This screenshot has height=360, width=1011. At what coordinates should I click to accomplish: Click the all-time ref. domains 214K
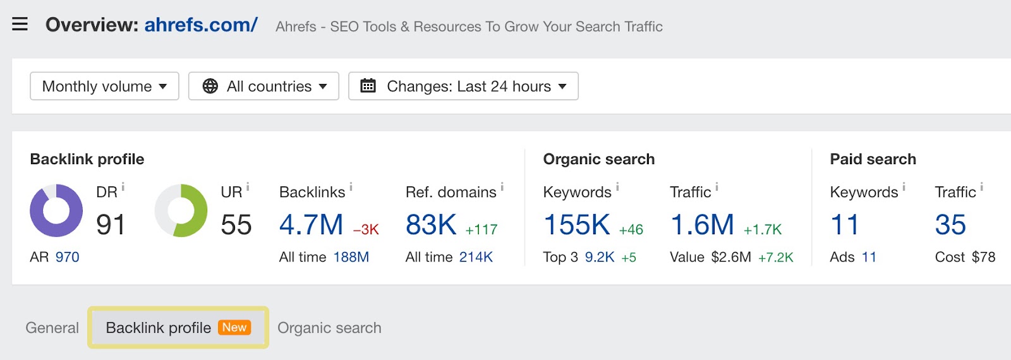(x=476, y=257)
